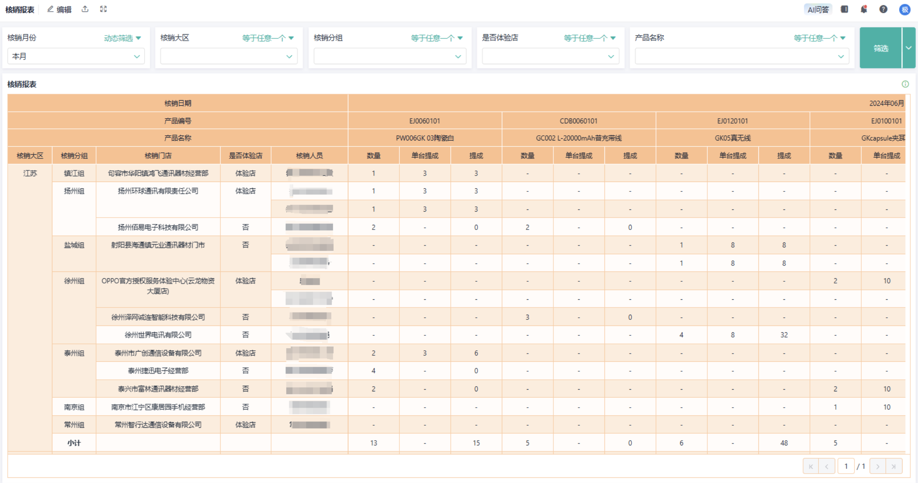This screenshot has height=483, width=918.
Task: Open the 核销月份 dropdown showing 本月
Action: [x=76, y=56]
